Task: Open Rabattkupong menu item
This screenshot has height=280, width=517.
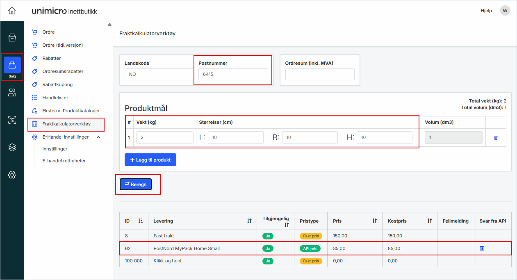Action: pos(57,84)
